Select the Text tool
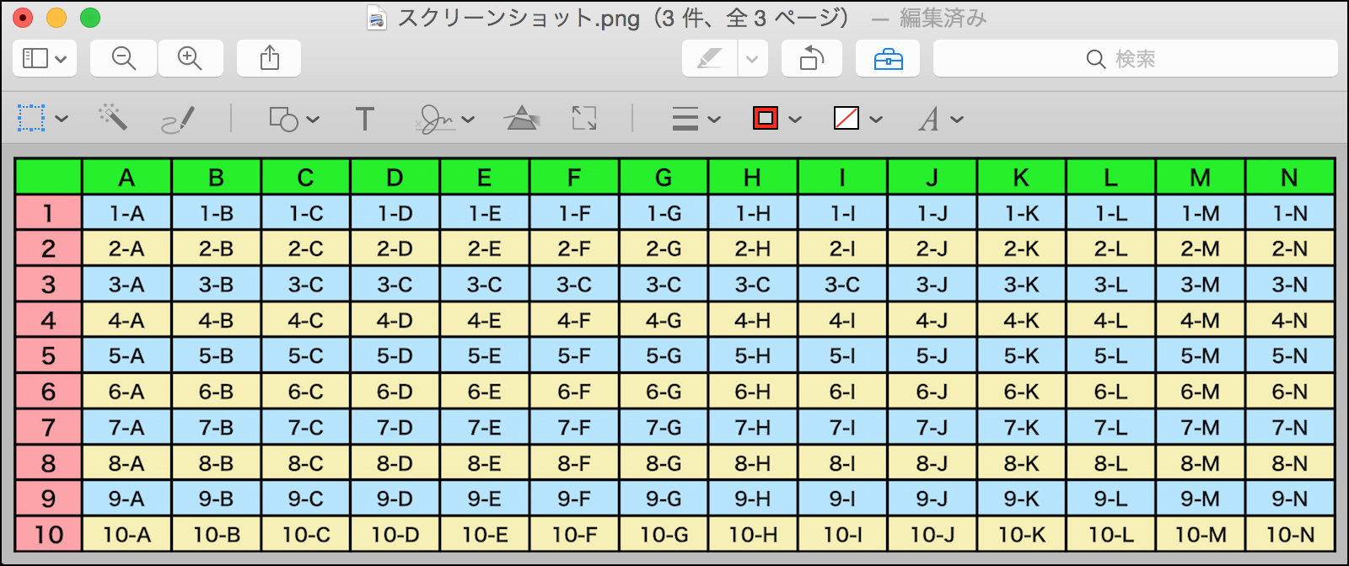Screen dimensions: 1349x566 [364, 119]
